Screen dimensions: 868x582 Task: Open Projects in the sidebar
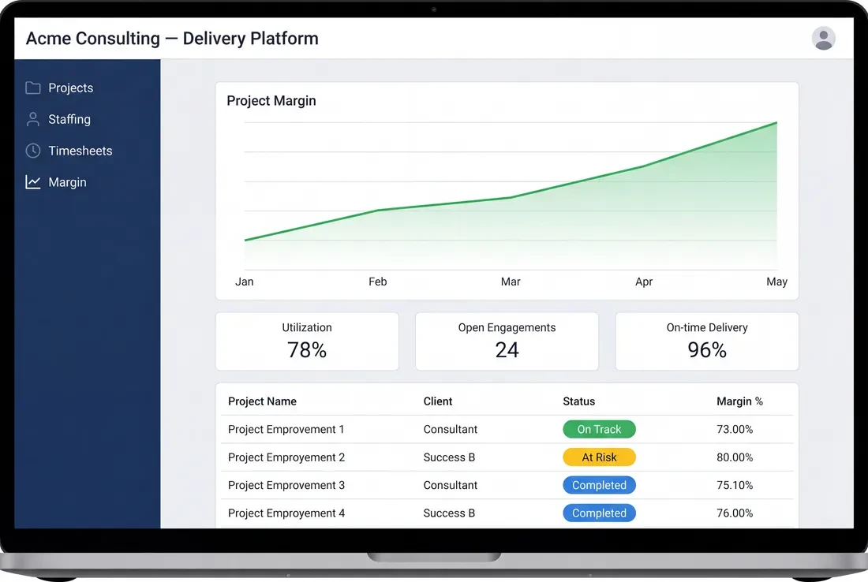point(70,88)
